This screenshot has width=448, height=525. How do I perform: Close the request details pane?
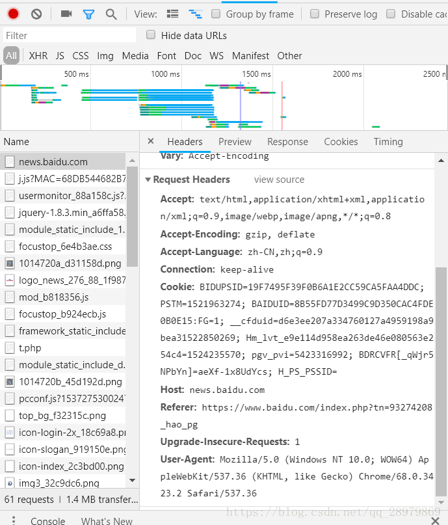pyautogui.click(x=152, y=141)
